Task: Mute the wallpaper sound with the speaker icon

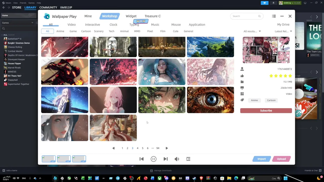Action: 177,159
